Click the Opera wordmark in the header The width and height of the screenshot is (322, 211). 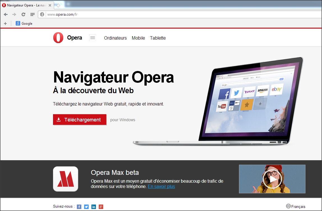pos(75,38)
